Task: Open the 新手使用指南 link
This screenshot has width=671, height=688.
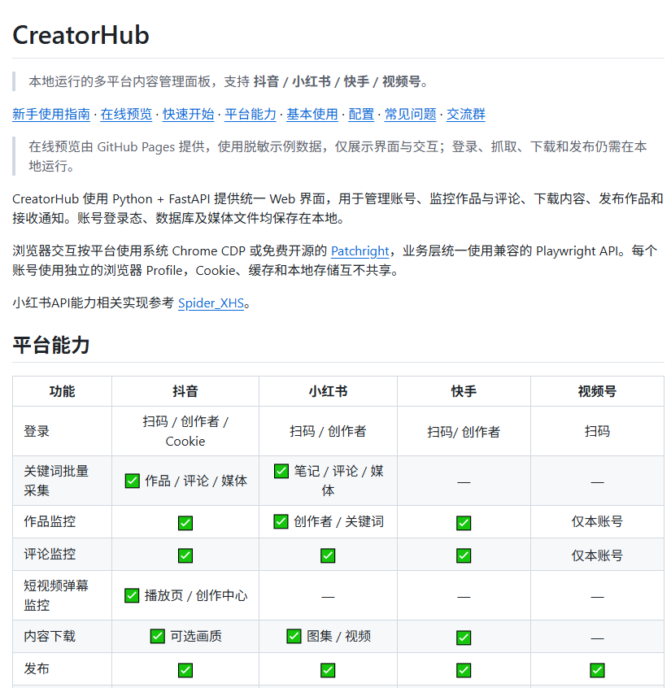Action: [51, 114]
